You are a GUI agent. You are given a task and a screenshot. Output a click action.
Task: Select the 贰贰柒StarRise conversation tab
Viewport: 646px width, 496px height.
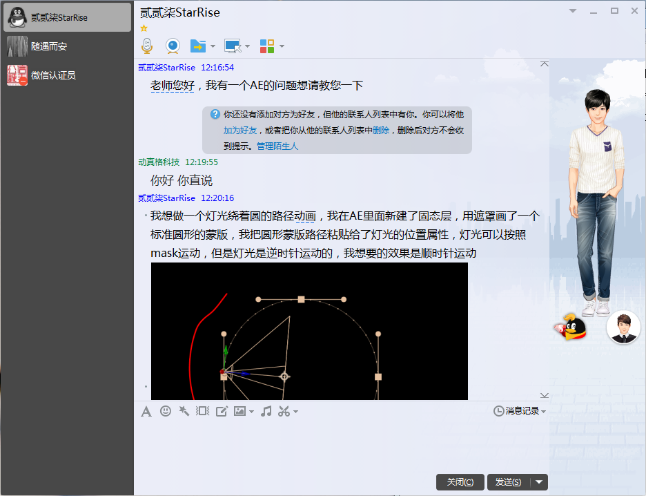(x=67, y=17)
